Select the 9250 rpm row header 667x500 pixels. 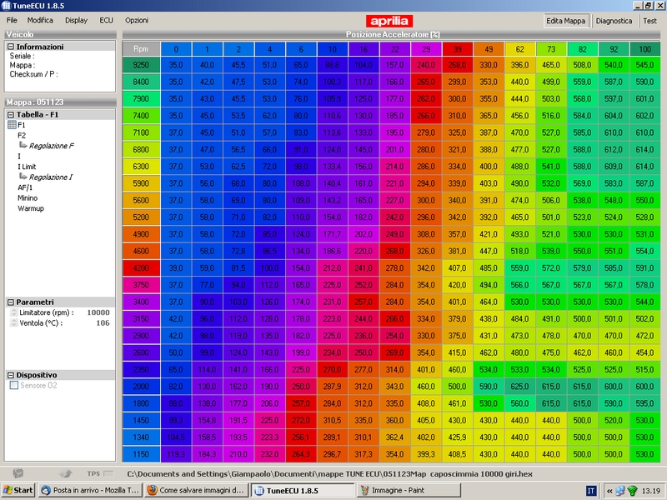click(x=141, y=65)
